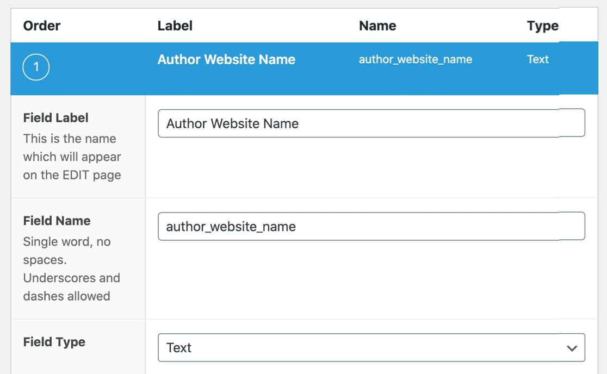The height and width of the screenshot is (374, 607).
Task: Click the bold Author Website Name row title
Action: tap(226, 60)
